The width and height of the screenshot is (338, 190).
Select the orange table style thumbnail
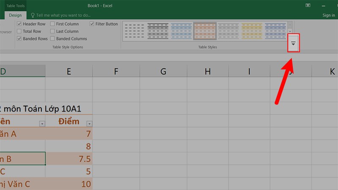pyautogui.click(x=204, y=30)
